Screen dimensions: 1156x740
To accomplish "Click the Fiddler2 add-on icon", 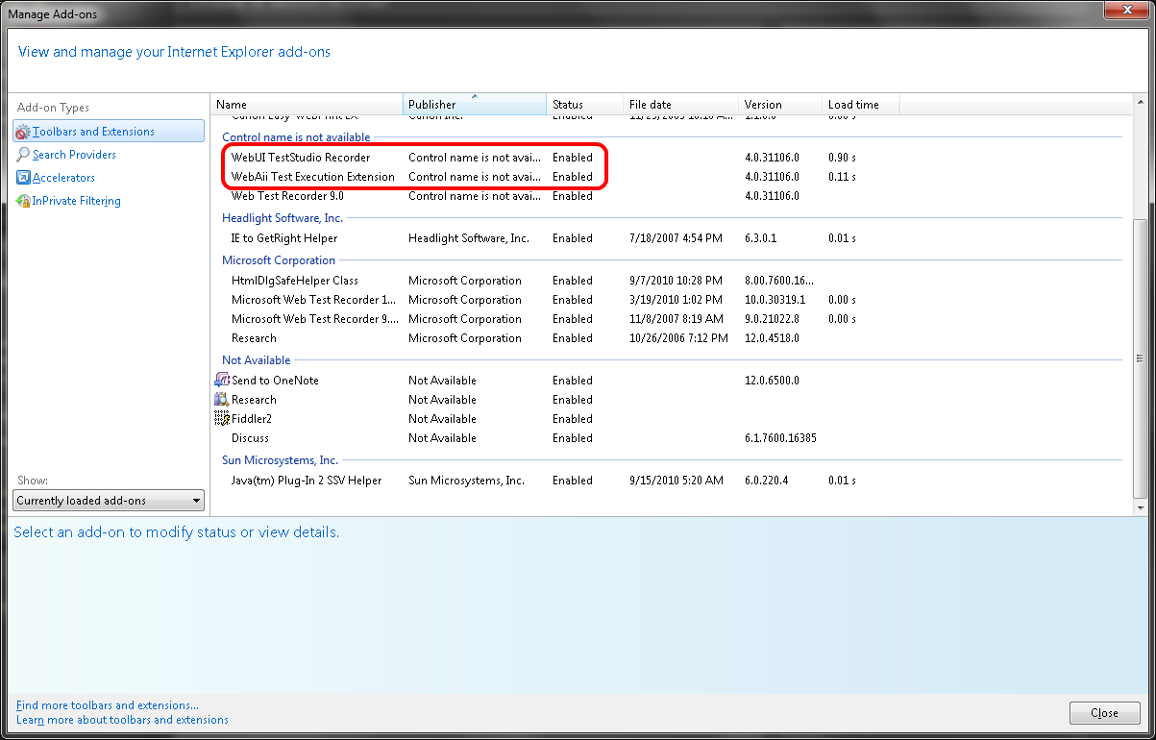I will (222, 419).
